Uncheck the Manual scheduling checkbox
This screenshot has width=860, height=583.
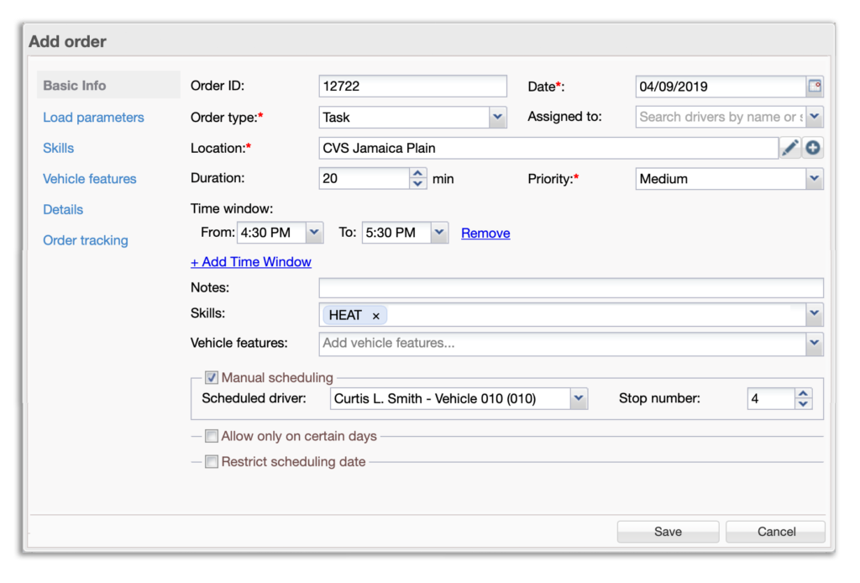(212, 378)
